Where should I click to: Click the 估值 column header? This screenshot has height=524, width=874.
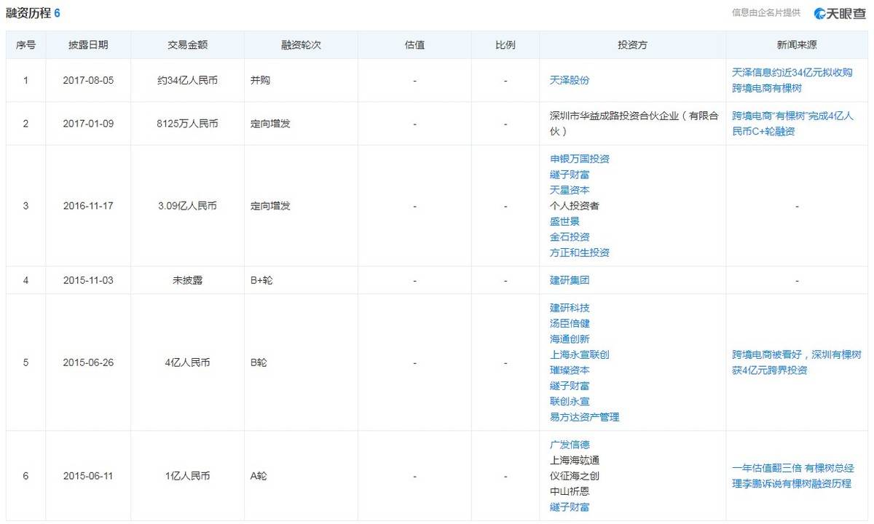414,45
